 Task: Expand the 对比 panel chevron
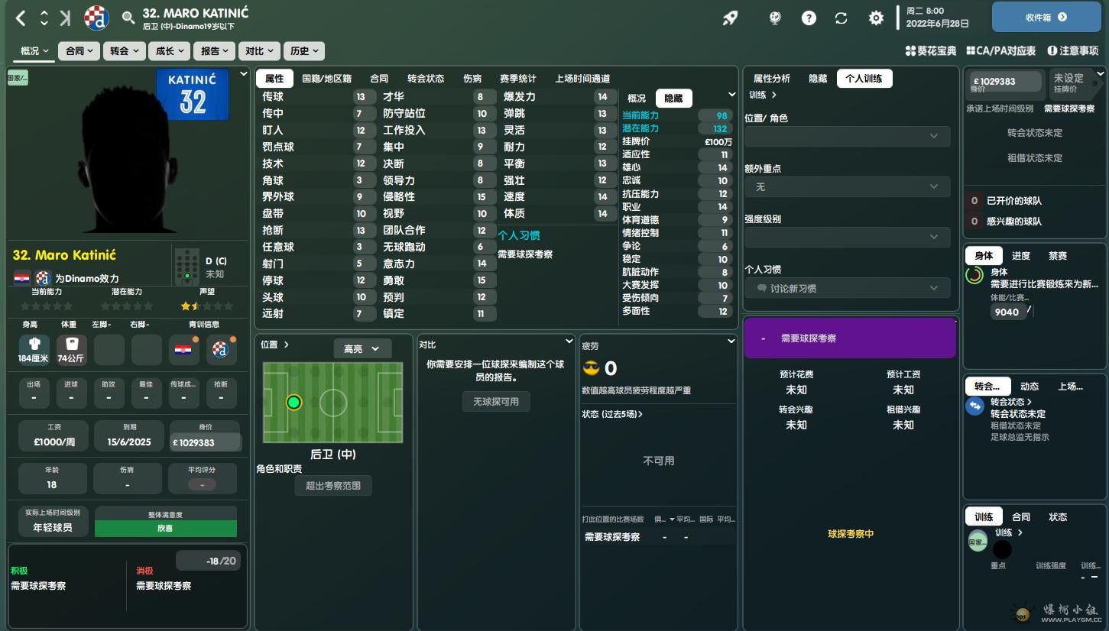[569, 341]
